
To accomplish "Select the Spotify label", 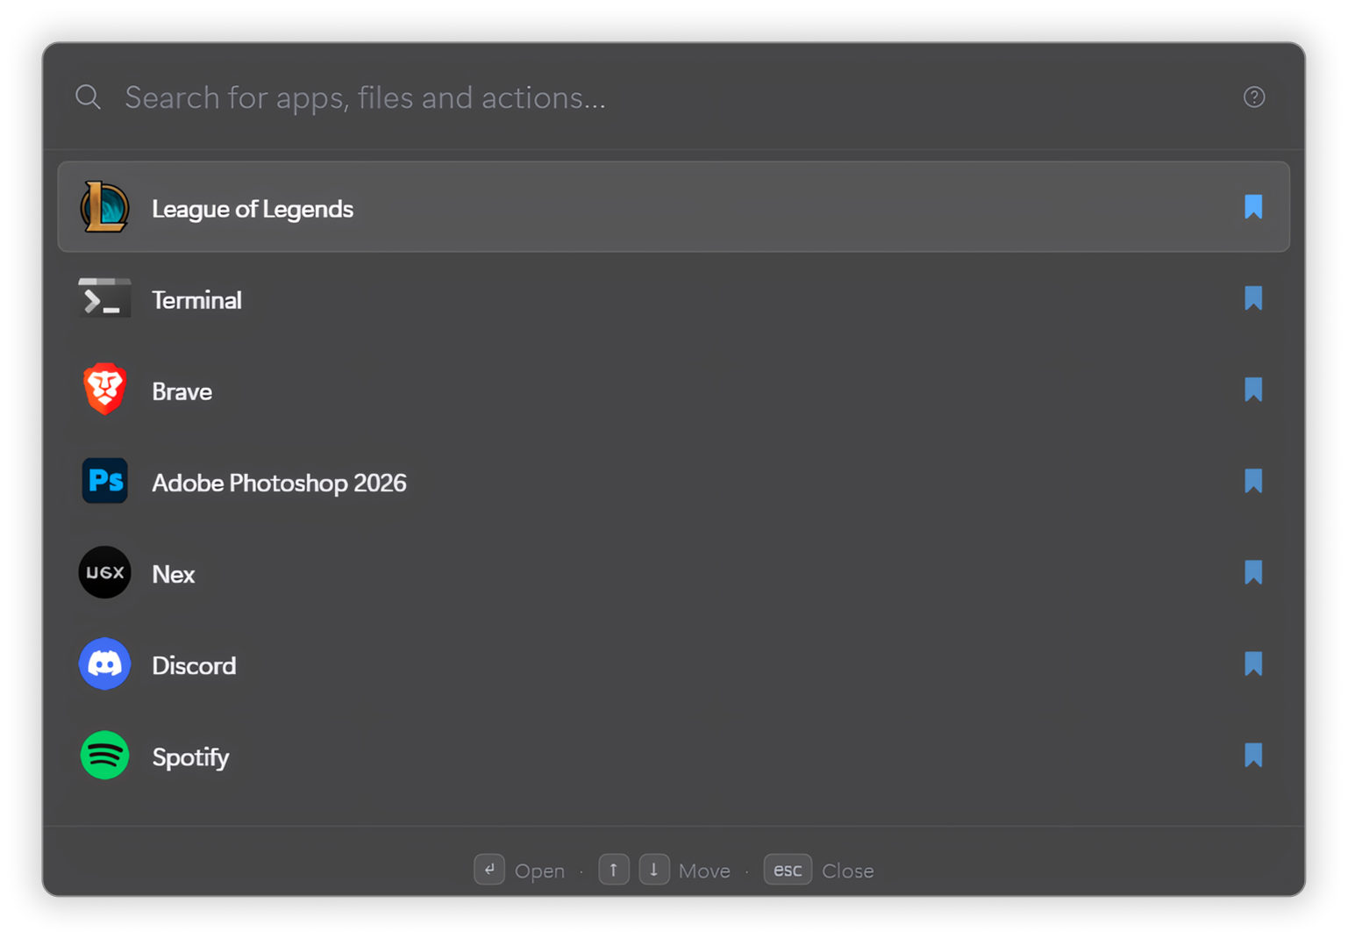I will [x=190, y=757].
